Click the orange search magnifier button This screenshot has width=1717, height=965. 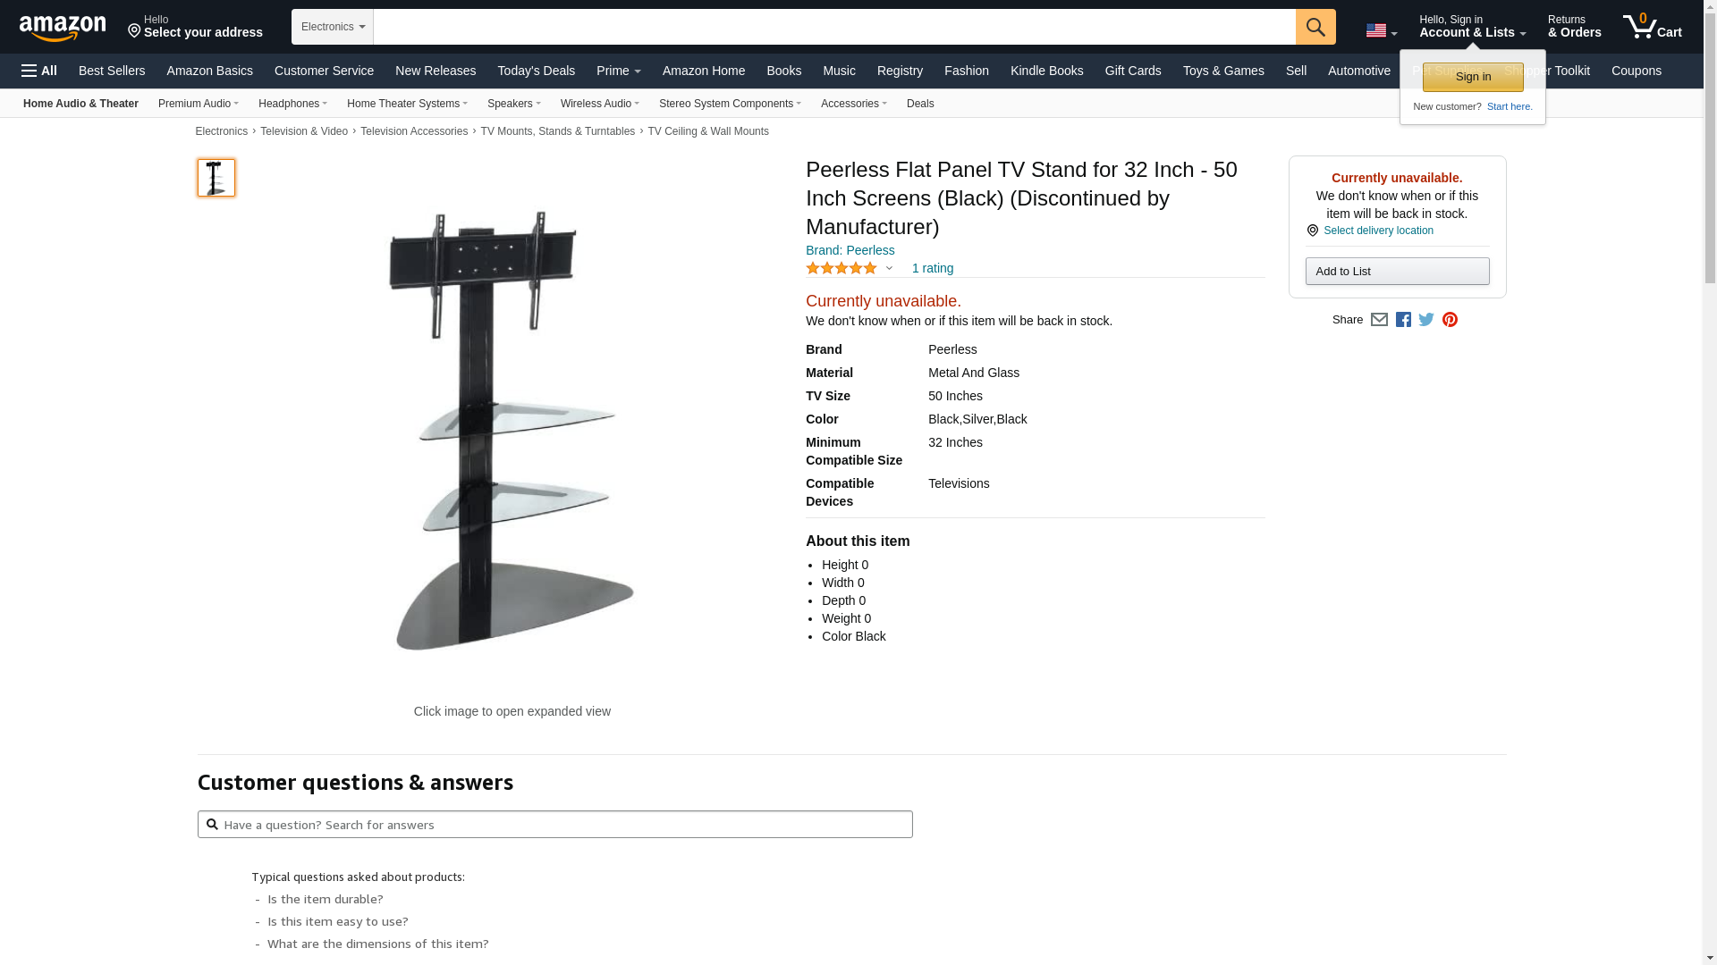click(x=1315, y=27)
